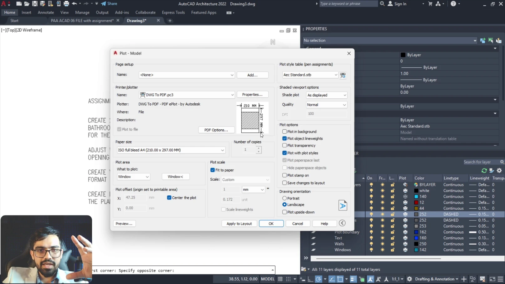Click color swatch of Windows layer
The image size is (505, 284).
pos(416,250)
